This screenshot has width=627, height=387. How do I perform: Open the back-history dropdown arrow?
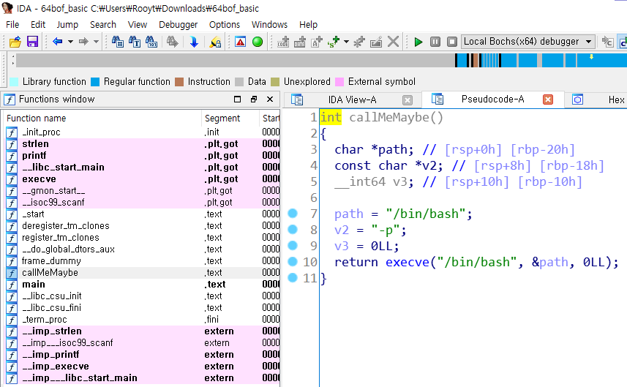(x=70, y=42)
